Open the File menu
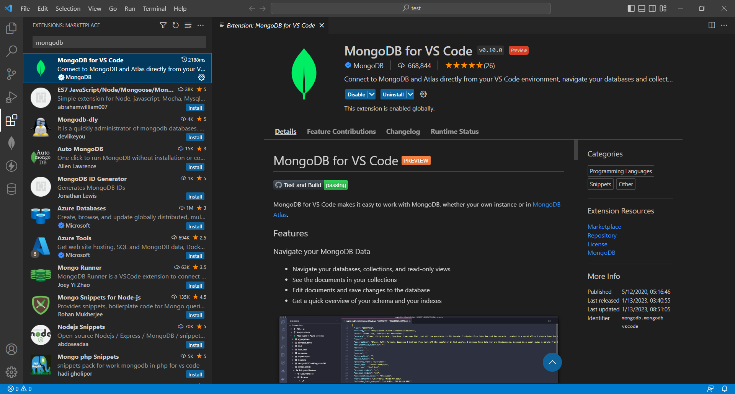The image size is (735, 394). point(25,8)
